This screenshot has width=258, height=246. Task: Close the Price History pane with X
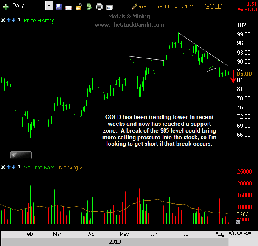pos(4,20)
